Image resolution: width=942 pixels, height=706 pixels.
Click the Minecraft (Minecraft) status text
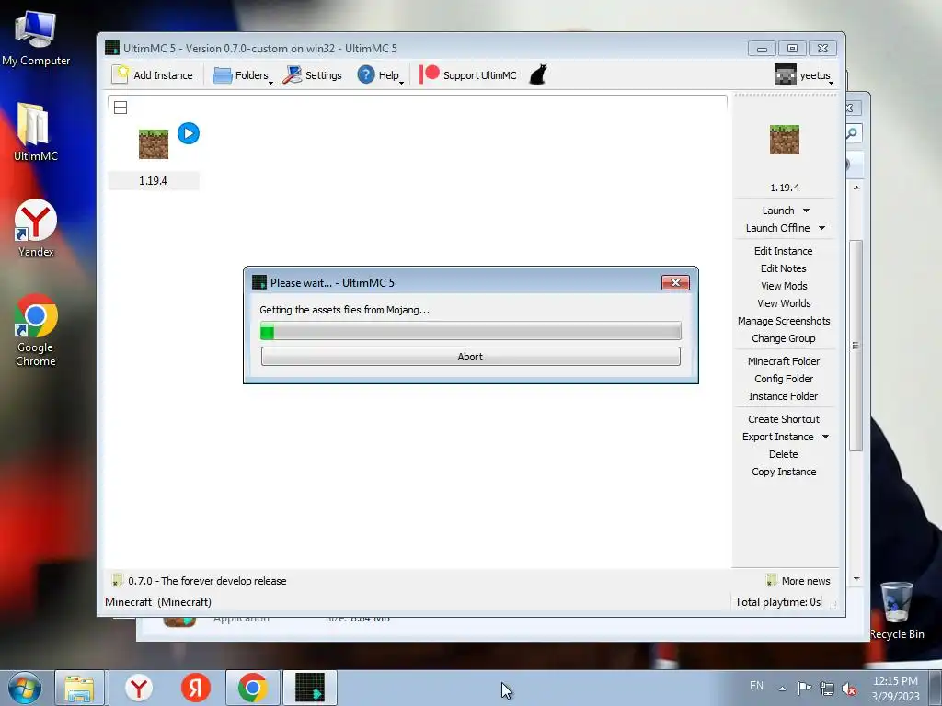coord(158,601)
